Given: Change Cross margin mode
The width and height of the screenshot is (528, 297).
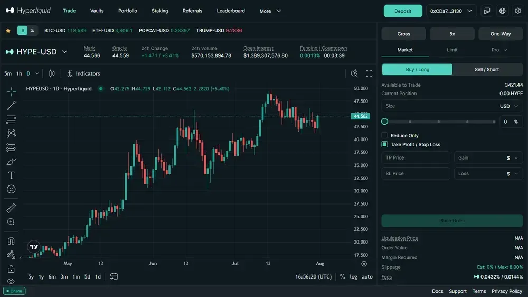Looking at the screenshot, I should [403, 34].
